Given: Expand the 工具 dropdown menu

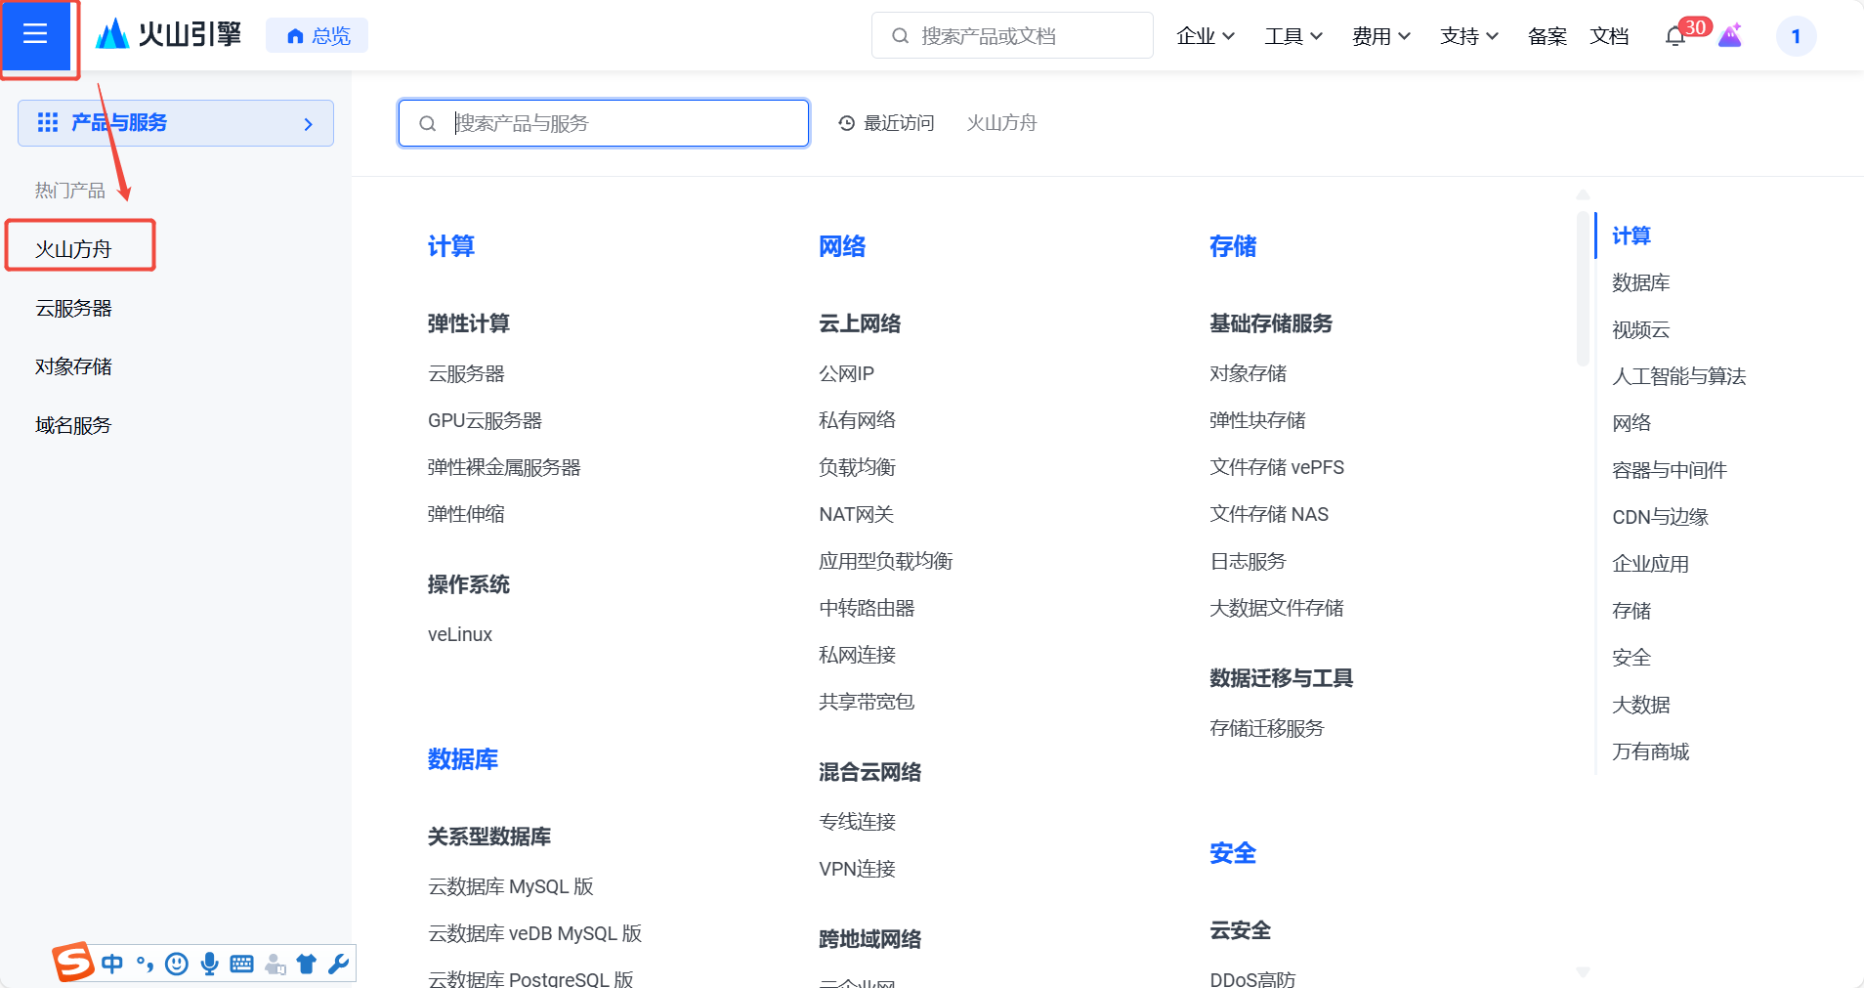Looking at the screenshot, I should (x=1293, y=36).
